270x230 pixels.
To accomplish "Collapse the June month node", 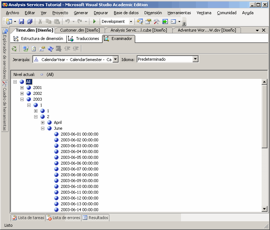I will [43, 128].
